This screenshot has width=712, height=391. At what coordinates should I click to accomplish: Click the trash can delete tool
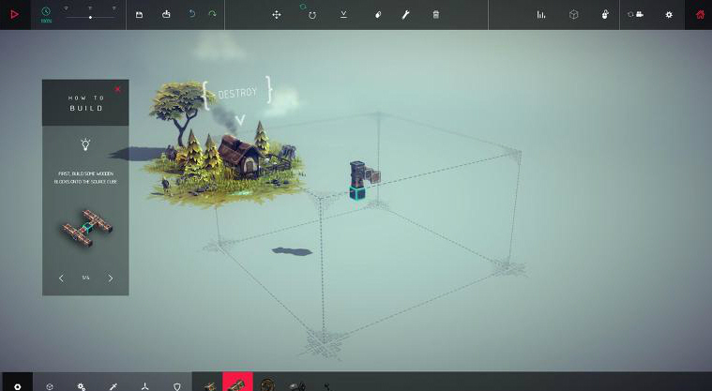click(x=436, y=15)
